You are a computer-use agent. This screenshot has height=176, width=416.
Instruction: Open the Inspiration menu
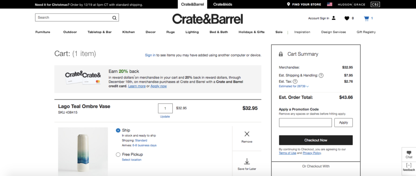tap(302, 32)
